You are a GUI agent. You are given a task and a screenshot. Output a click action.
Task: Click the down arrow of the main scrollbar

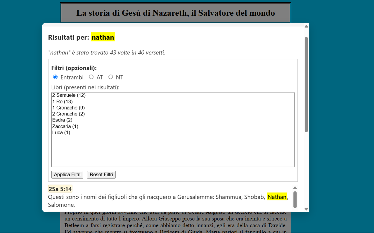pyautogui.click(x=306, y=209)
